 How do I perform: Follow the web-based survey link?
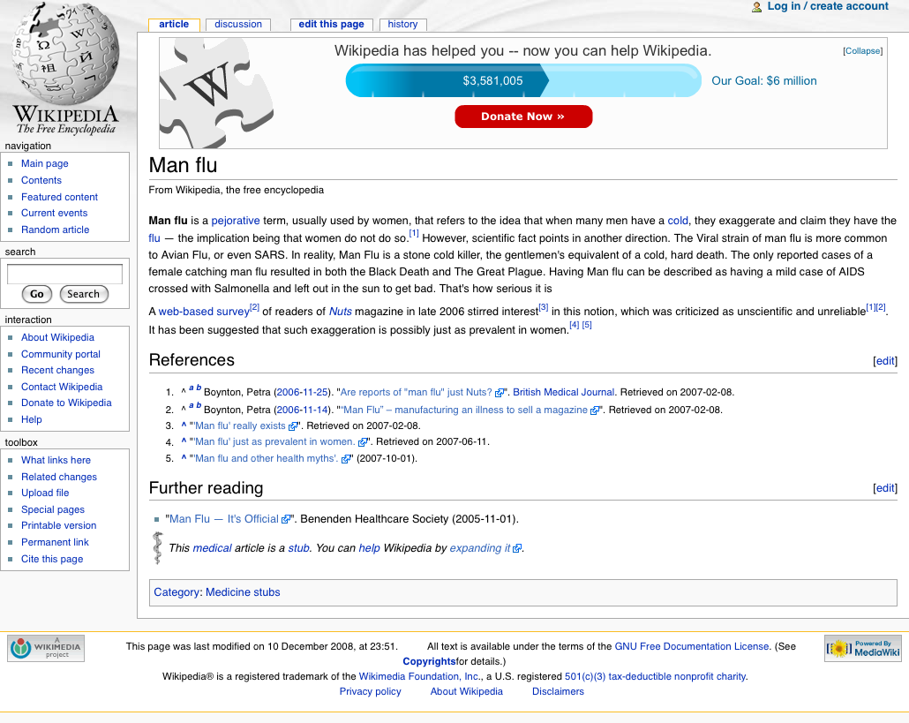204,312
